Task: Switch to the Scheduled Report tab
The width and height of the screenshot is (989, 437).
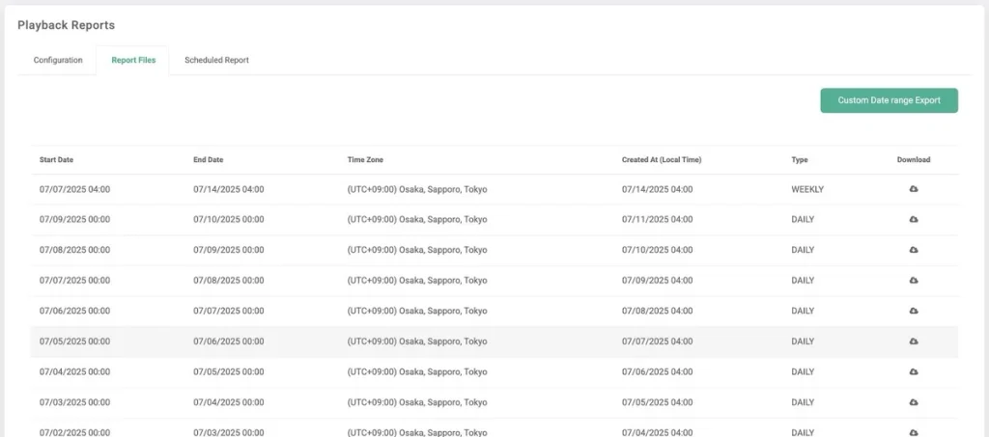Action: [216, 60]
